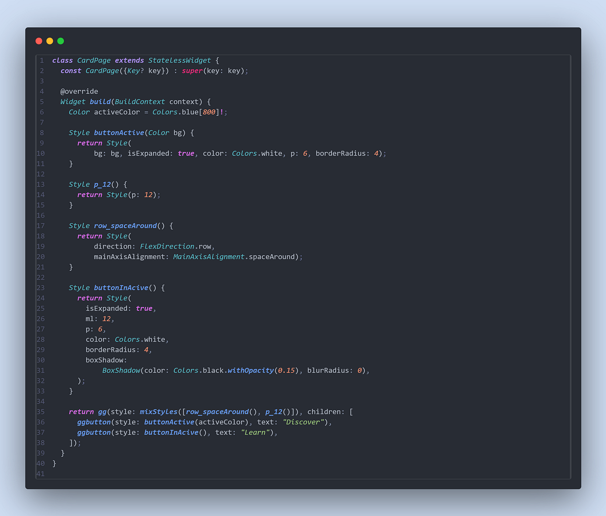Screen dimensions: 606x516
Task: Click the yellow traffic light window control
Action: click(x=49, y=41)
